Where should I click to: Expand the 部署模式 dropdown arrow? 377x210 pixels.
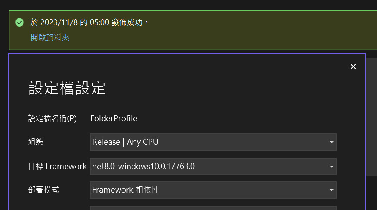click(x=331, y=190)
